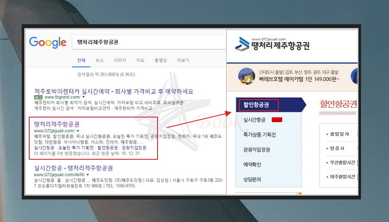Image resolution: width=389 pixels, height=222 pixels.
Task: Click the green 광고 ad label
Action: pos(38,97)
